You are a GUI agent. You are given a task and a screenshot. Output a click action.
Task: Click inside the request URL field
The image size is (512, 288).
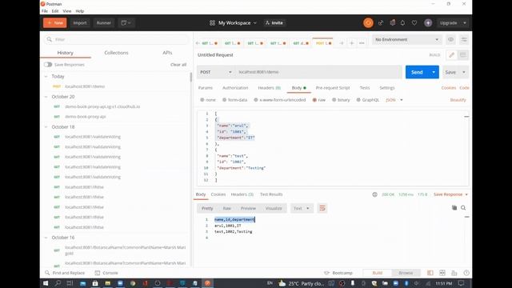318,72
